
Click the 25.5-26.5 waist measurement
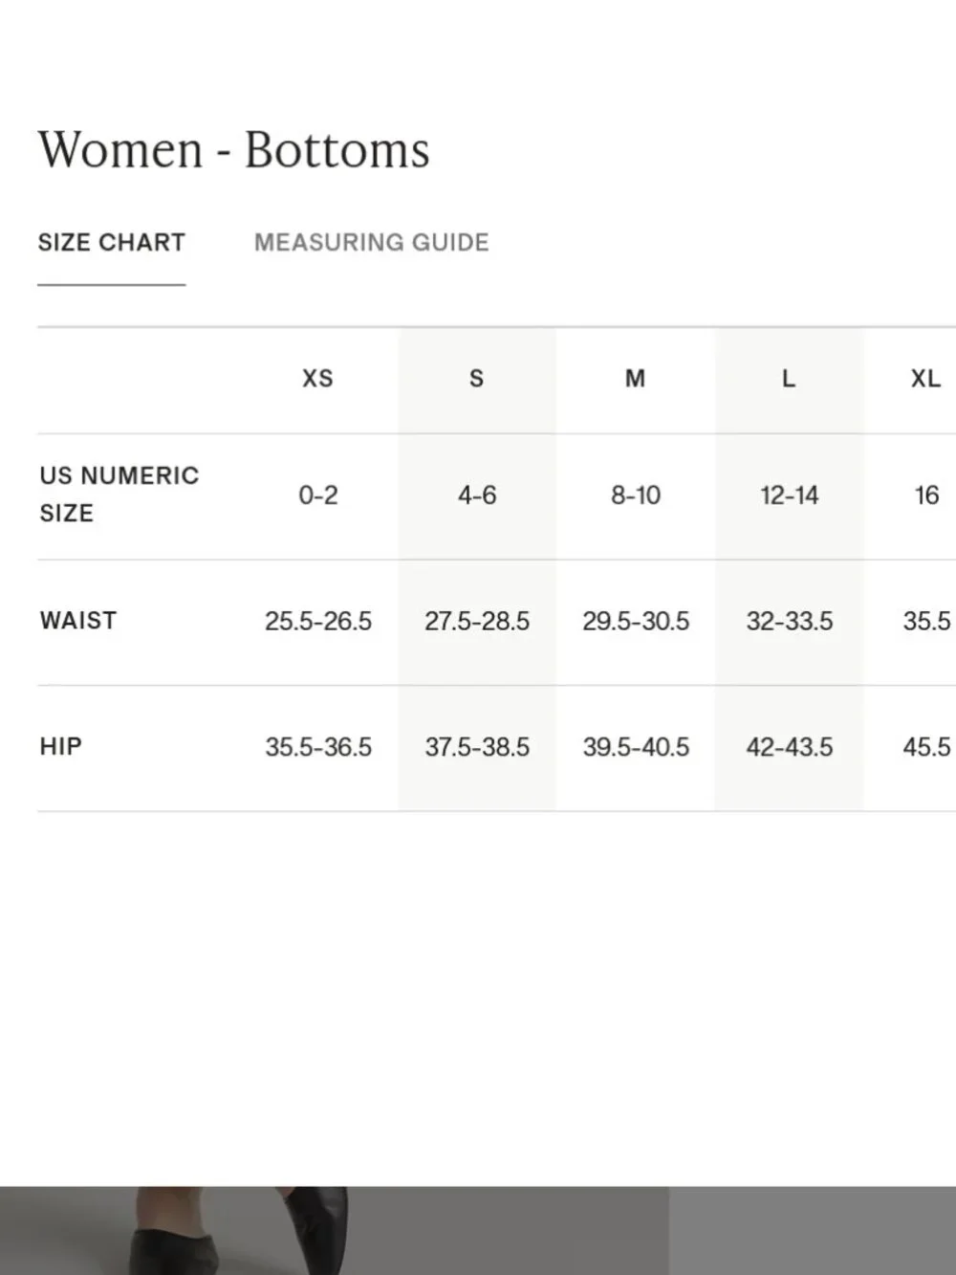pos(318,622)
